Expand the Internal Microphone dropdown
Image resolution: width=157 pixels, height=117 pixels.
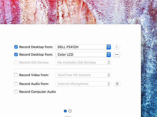click(x=83, y=84)
